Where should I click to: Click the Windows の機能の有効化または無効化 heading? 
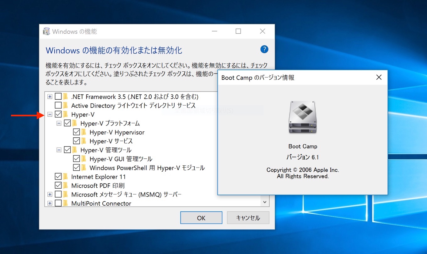(114, 50)
